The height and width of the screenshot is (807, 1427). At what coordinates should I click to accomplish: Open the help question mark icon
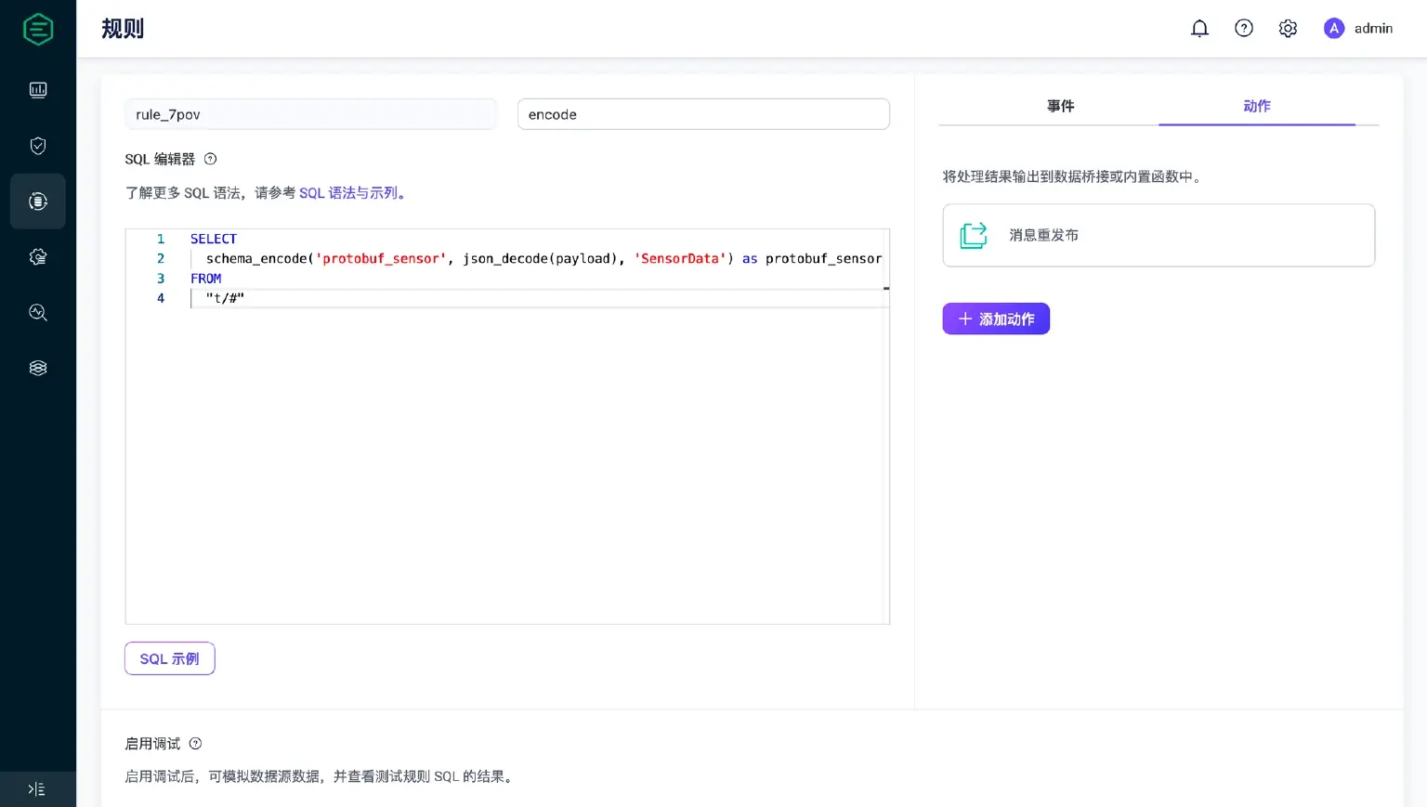(1244, 29)
